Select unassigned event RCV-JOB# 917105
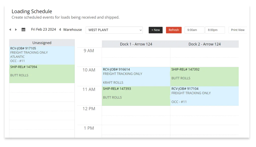 [x=42, y=55]
